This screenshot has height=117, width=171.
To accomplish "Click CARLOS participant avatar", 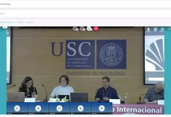I will click(59, 108).
